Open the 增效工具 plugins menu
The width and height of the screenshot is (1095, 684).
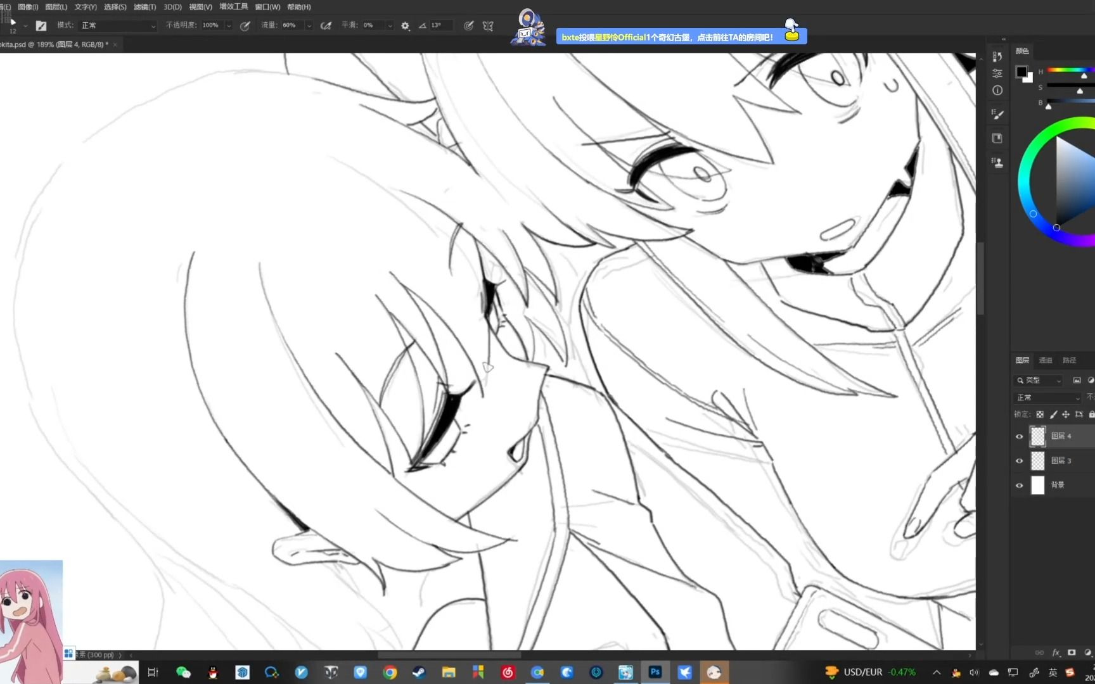(233, 6)
